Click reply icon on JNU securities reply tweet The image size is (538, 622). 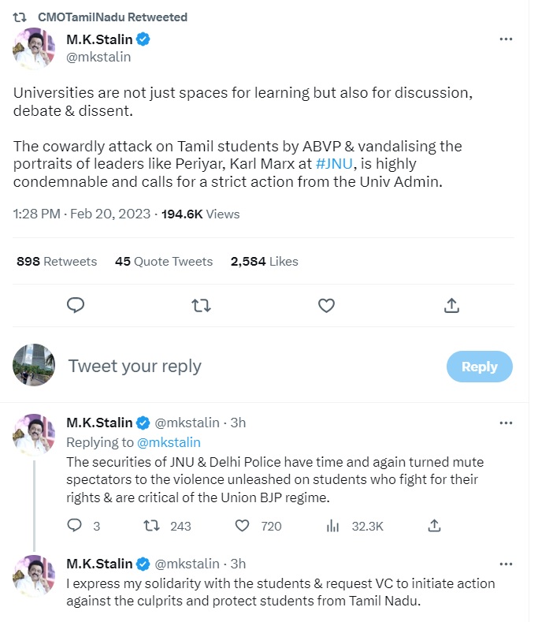pyautogui.click(x=76, y=526)
